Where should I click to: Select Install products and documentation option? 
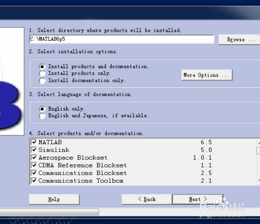tap(42, 67)
